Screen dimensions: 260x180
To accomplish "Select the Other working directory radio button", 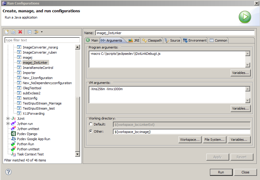I will (91, 131).
